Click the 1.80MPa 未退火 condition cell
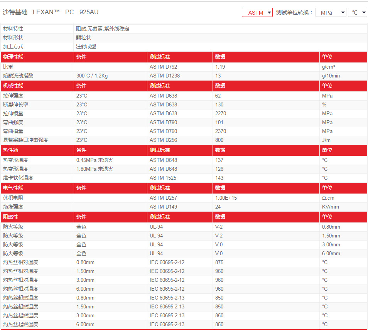This screenshot has width=368, height=330. pyautogui.click(x=95, y=169)
